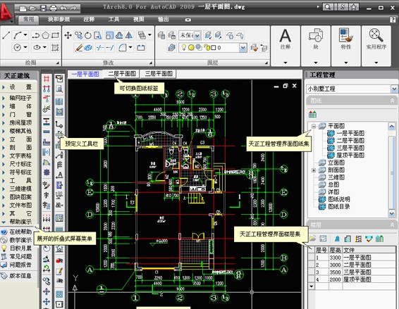
Task: Select the Move tool in Modify panel
Action: (68, 35)
